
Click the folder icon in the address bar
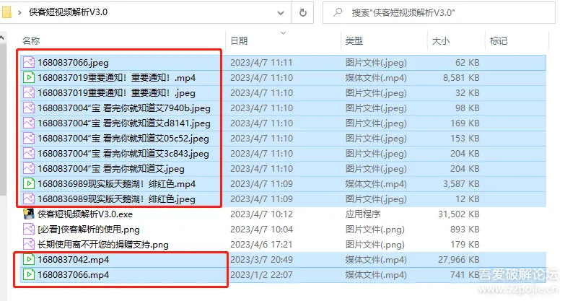6,12
